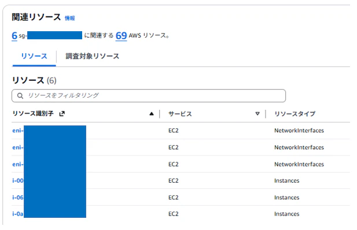Click the リソース (6) heading
The height and width of the screenshot is (230, 357).
34,80
